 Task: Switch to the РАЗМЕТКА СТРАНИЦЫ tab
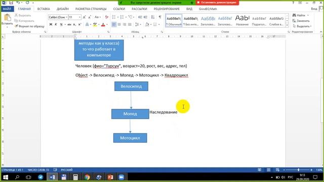point(91,9)
